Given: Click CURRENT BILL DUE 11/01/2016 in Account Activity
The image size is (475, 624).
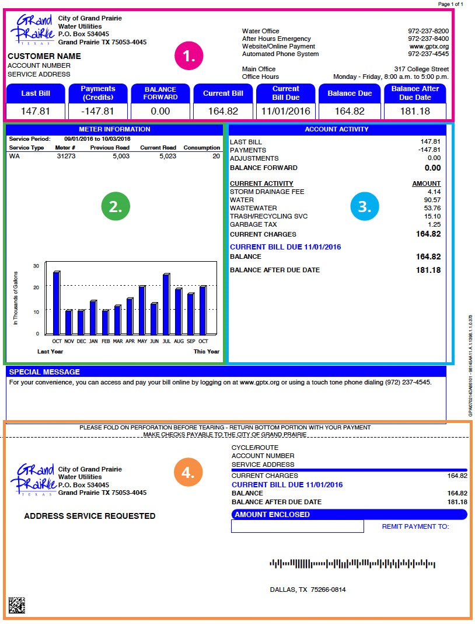Looking at the screenshot, I should point(285,247).
